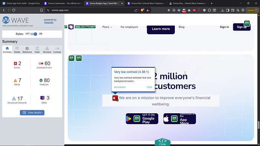
Task: Click the browser bookmark icon
Action: pyautogui.click(x=41, y=10)
